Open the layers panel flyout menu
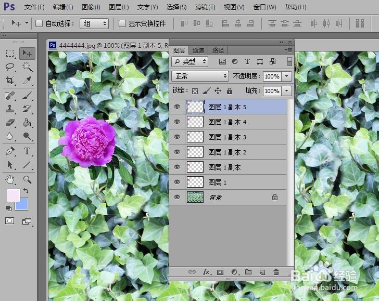Image resolution: width=379 pixels, height=301 pixels. click(x=288, y=50)
